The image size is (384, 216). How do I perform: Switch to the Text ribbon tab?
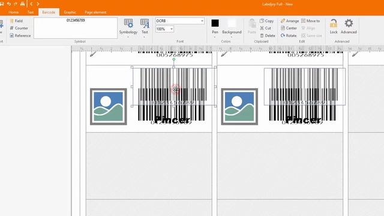click(31, 12)
